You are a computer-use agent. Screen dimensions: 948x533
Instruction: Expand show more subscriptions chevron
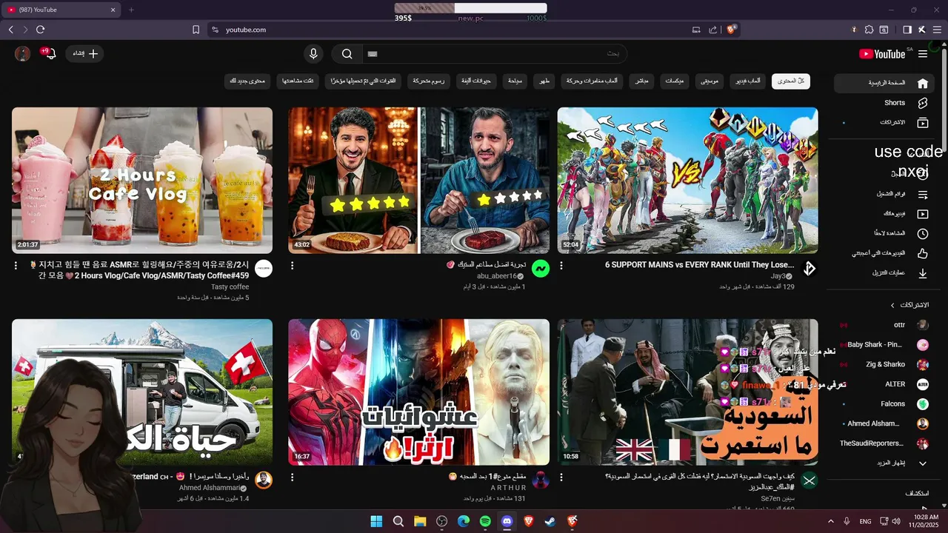[x=923, y=463]
